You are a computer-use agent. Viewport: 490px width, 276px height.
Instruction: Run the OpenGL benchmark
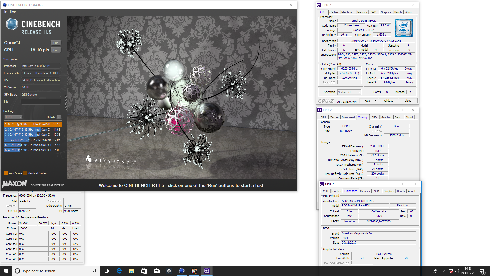[56, 43]
